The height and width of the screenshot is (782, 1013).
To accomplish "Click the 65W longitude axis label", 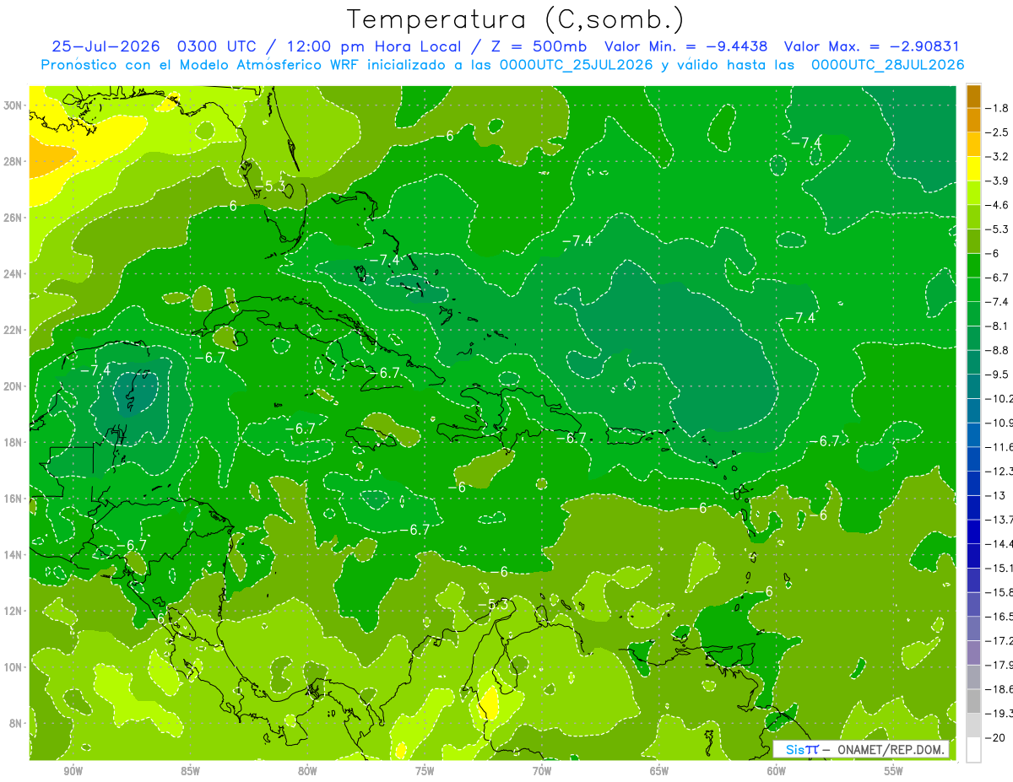I will coord(659,771).
